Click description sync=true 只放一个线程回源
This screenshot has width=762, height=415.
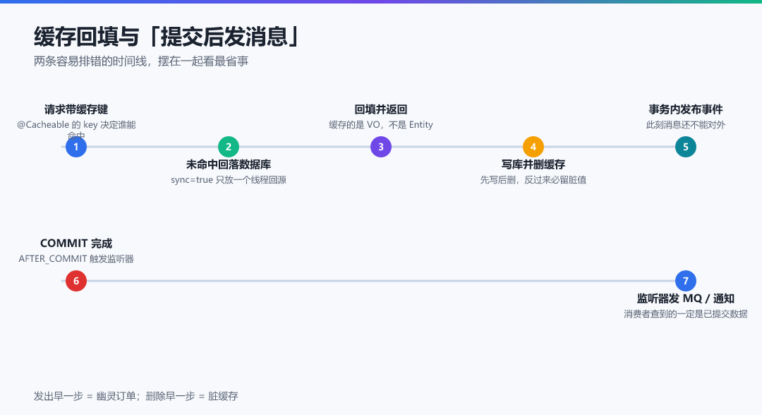[x=229, y=180]
